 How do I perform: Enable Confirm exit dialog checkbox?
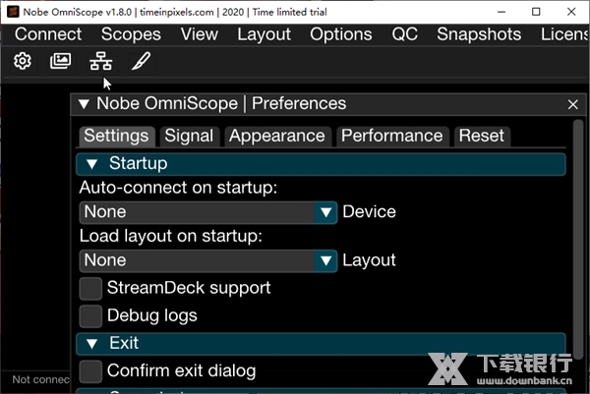(90, 370)
